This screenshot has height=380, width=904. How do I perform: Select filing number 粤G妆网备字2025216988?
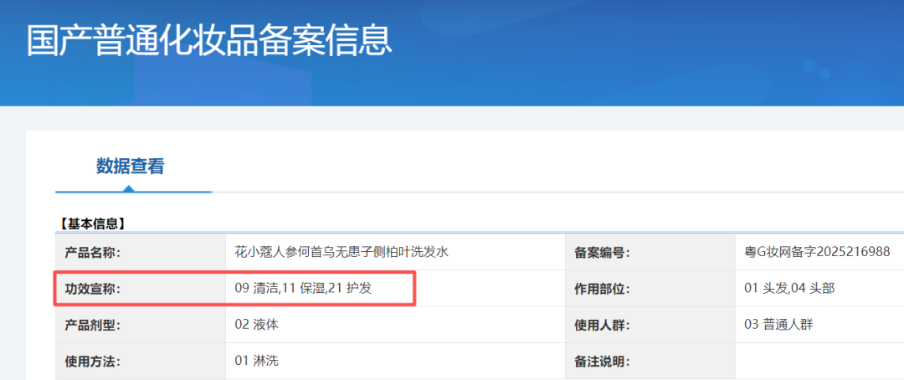tap(817, 252)
